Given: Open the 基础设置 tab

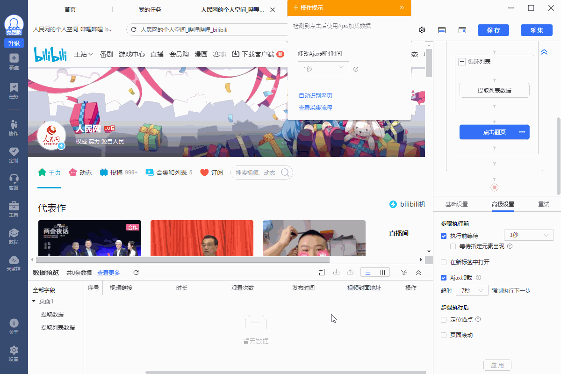Looking at the screenshot, I should (456, 204).
